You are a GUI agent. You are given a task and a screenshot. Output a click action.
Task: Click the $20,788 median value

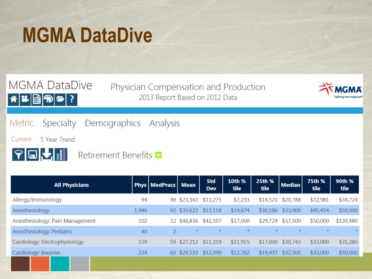point(291,200)
